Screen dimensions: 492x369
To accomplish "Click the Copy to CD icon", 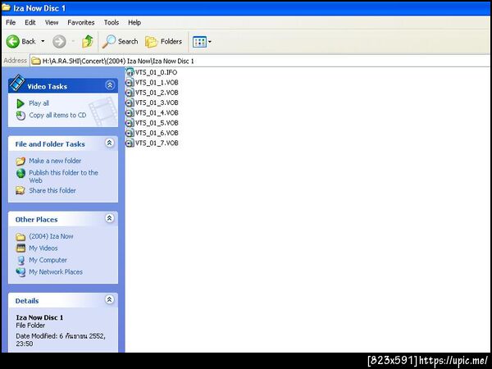I will click(20, 116).
